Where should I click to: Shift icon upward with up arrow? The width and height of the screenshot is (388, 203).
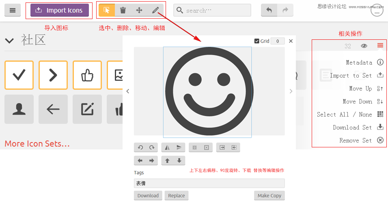[x=167, y=161]
